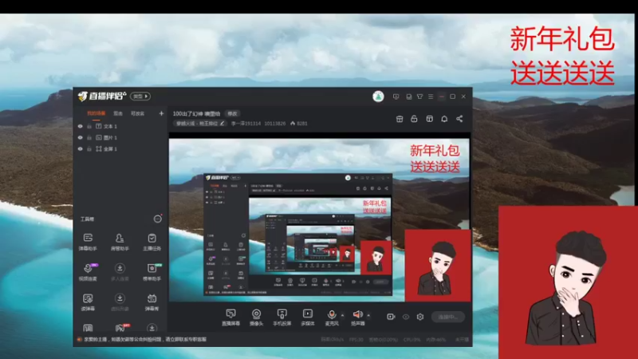Click the popularity count 8281
Screen dimensions: 638x359
click(299, 124)
